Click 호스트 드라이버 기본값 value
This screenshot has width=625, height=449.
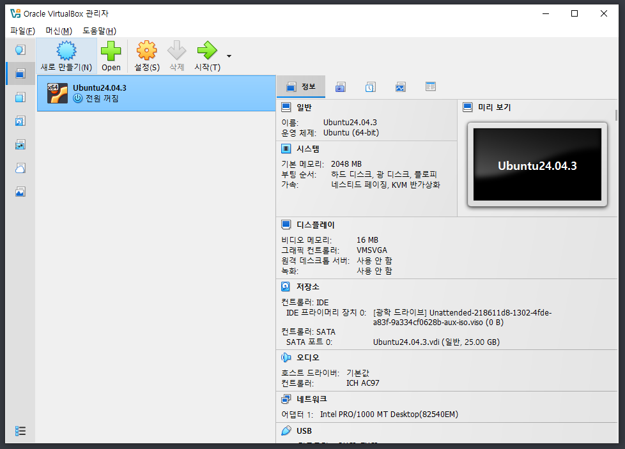(x=358, y=373)
